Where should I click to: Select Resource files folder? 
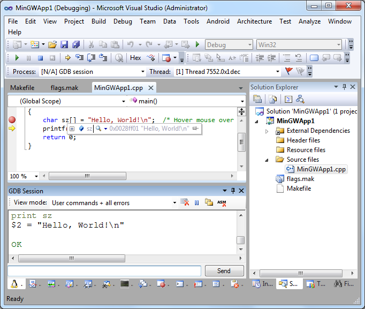[301, 150]
